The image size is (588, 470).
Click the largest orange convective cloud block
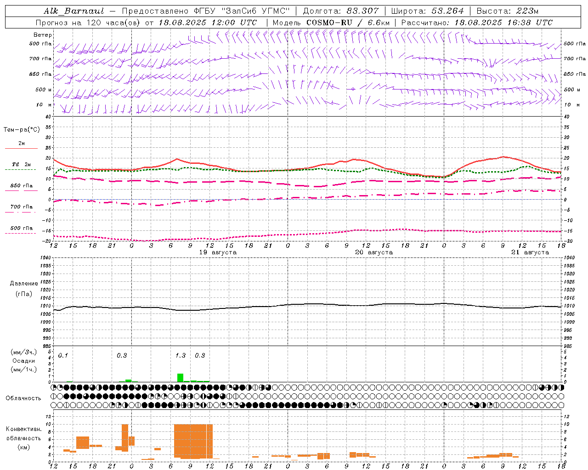pyautogui.click(x=193, y=441)
